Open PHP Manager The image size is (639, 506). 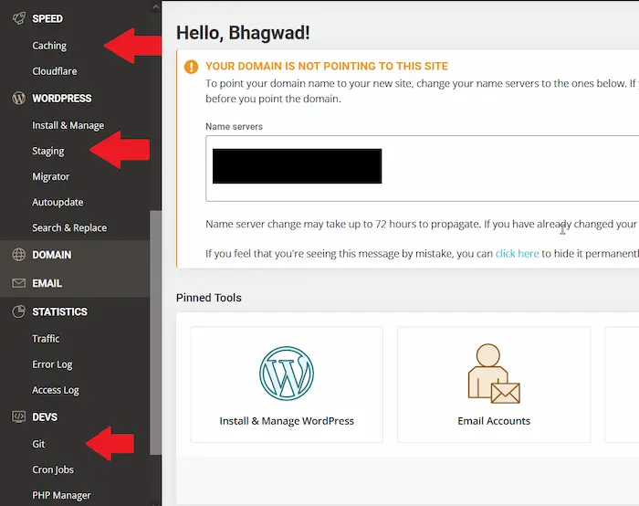[61, 495]
